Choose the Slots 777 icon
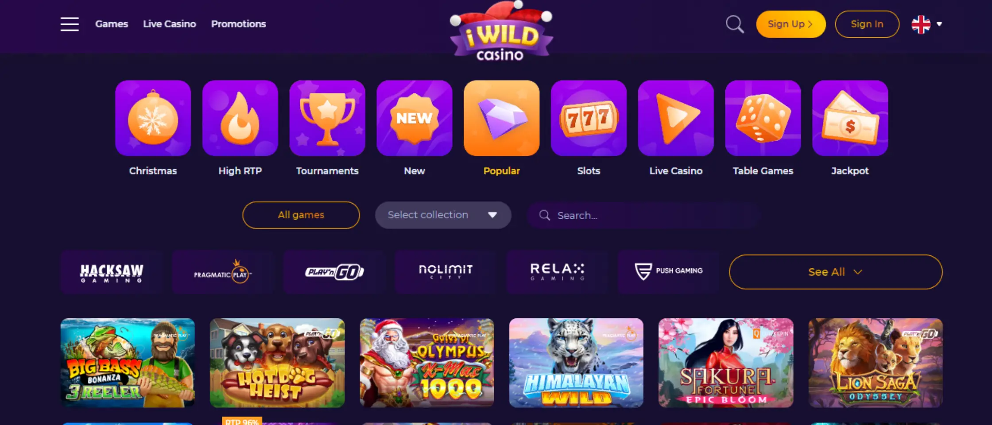 click(x=589, y=118)
